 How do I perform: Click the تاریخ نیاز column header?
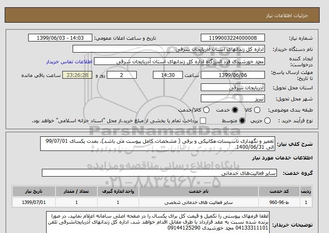coord(34,191)
